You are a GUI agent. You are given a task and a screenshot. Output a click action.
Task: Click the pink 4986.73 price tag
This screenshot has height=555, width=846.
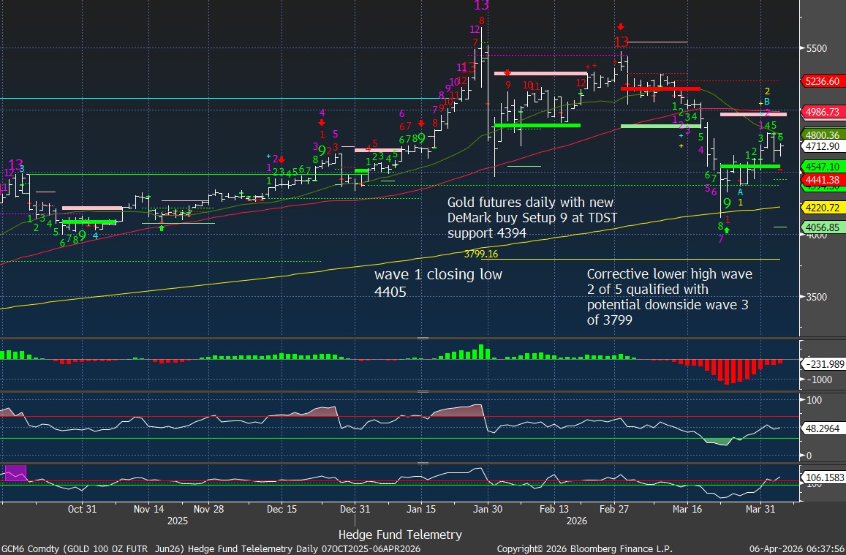click(823, 112)
